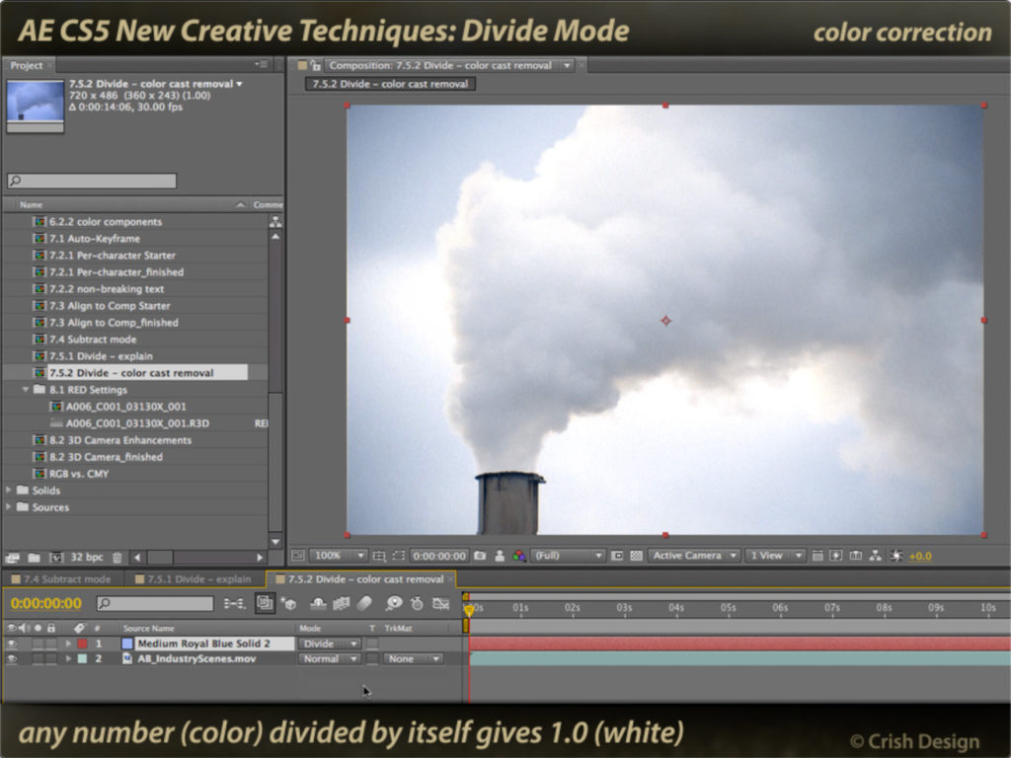Expand the Solids folder
Screen dimensions: 1011x758
coord(8,491)
